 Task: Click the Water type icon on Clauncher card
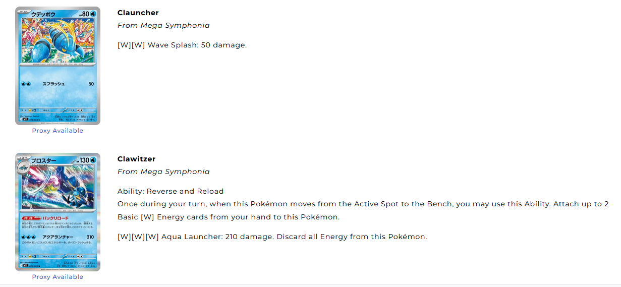[93, 14]
